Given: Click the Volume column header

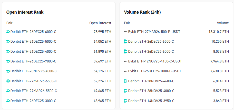Looking at the screenshot, I should pyautogui.click(x=223, y=23).
